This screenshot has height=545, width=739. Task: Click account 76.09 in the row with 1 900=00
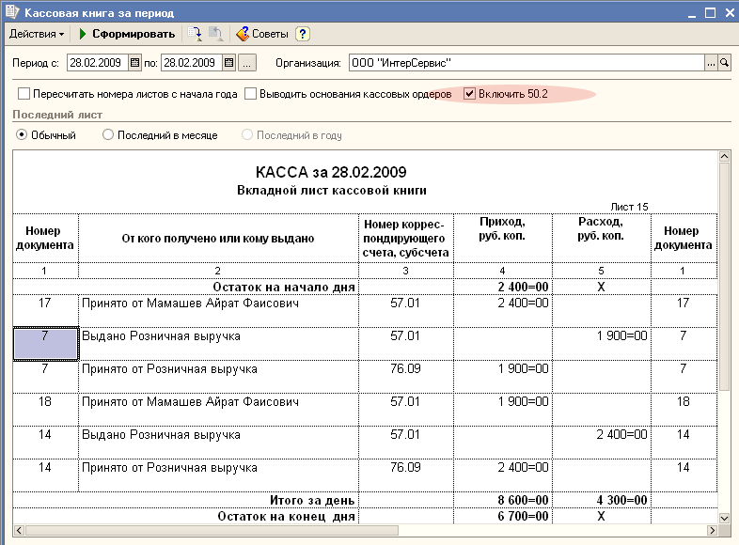click(x=405, y=368)
